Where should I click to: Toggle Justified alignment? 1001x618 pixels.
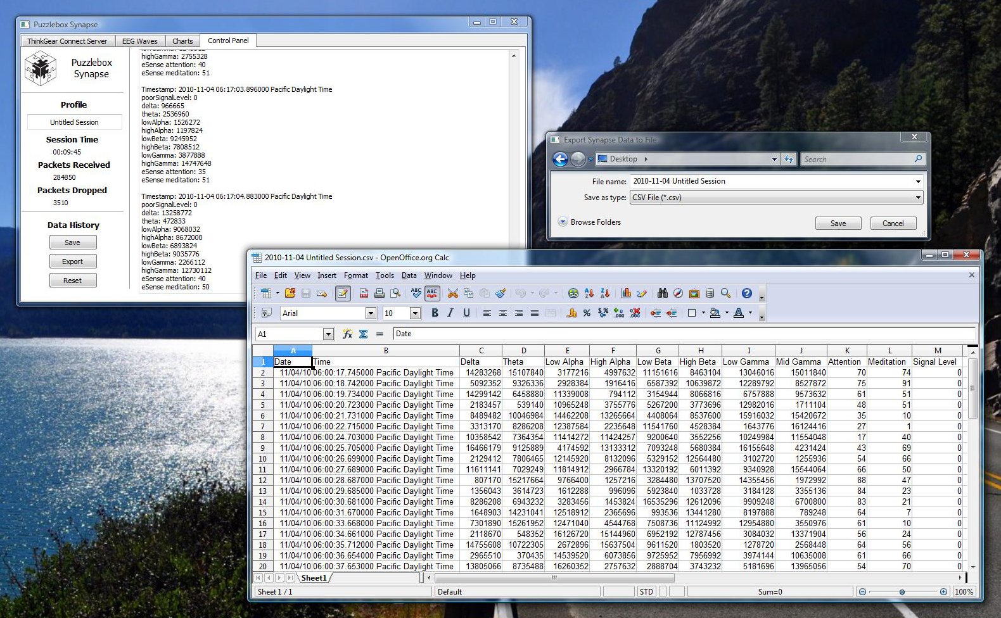[x=534, y=313]
